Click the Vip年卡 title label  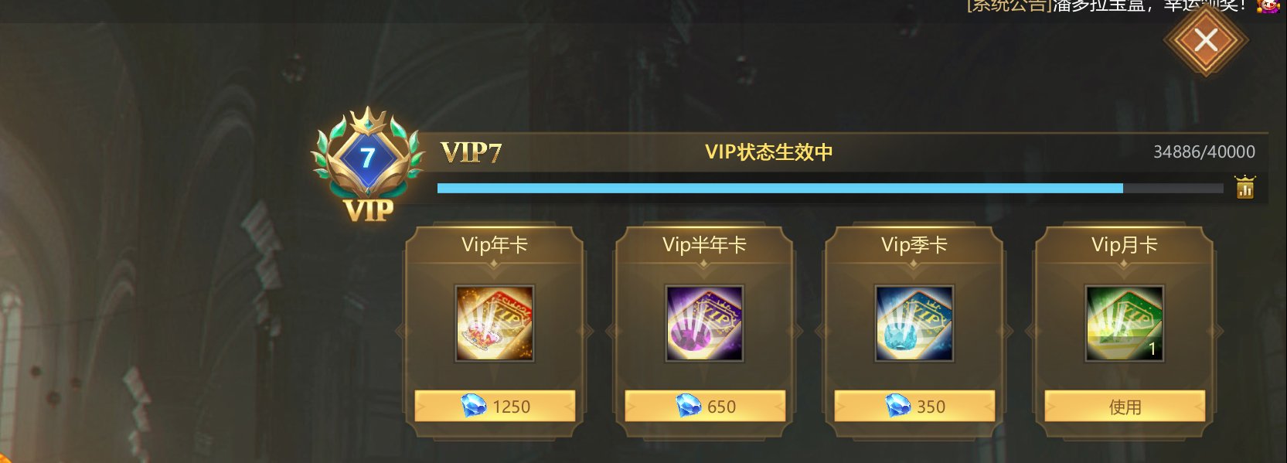pos(495,245)
